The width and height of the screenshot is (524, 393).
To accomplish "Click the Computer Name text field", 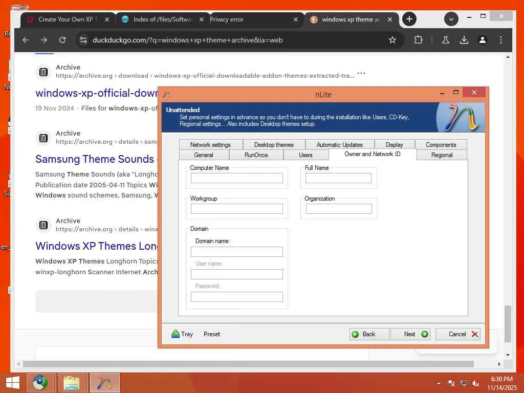I will [236, 178].
